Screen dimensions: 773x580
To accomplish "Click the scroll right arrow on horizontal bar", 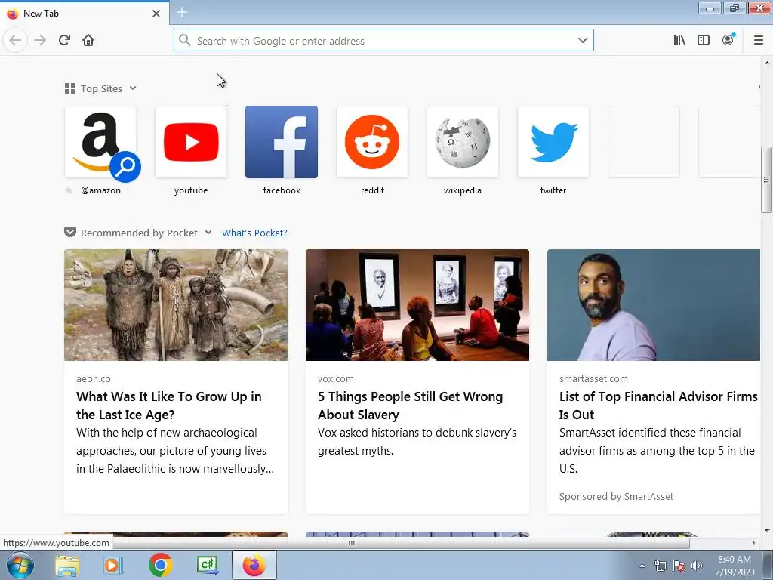I will click(753, 543).
